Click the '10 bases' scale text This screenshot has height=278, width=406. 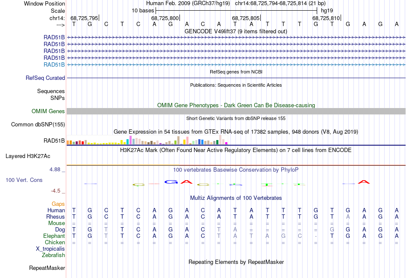143,11
